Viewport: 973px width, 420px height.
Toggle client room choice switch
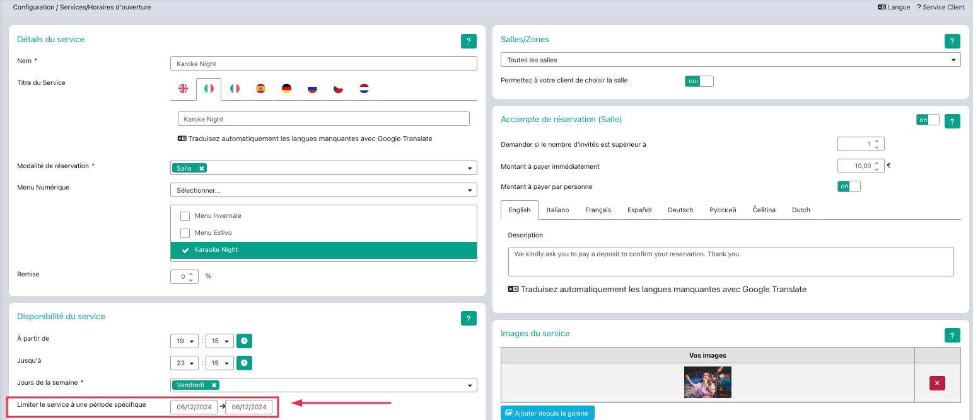click(x=699, y=81)
